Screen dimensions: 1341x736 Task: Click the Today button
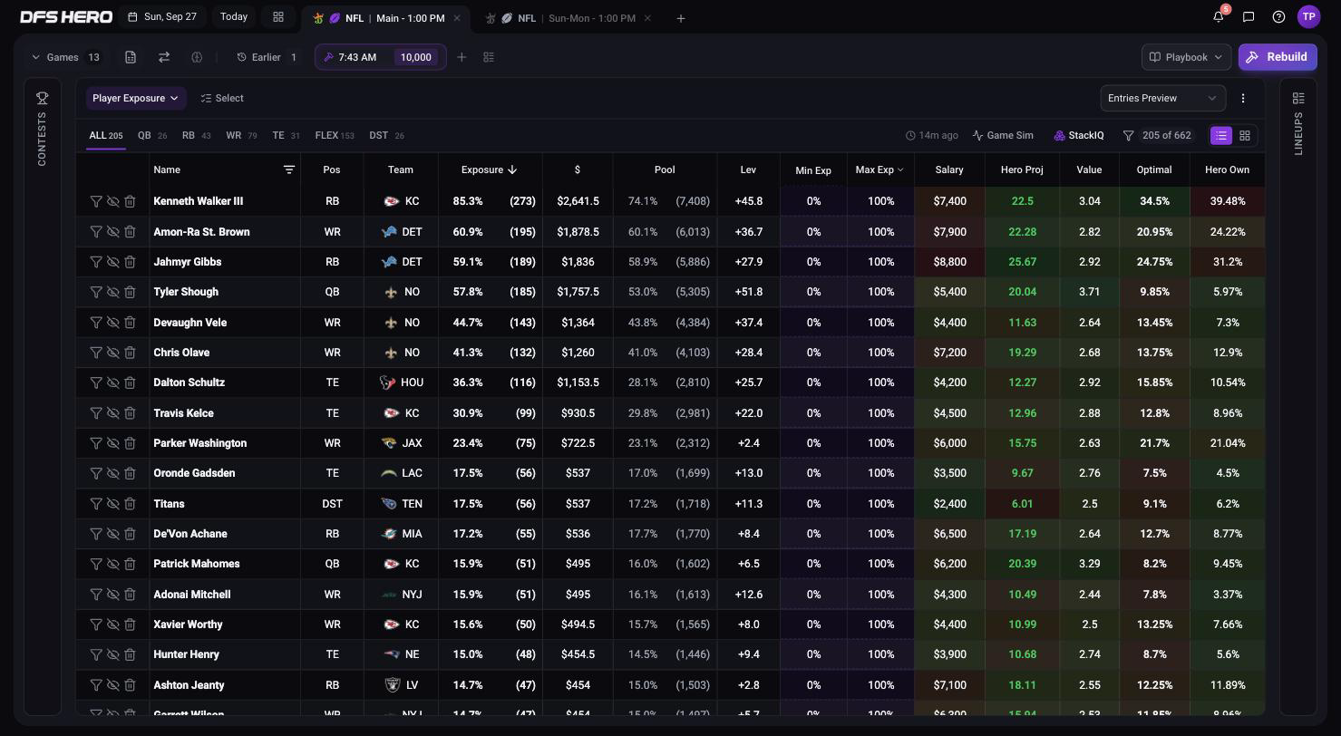234,16
